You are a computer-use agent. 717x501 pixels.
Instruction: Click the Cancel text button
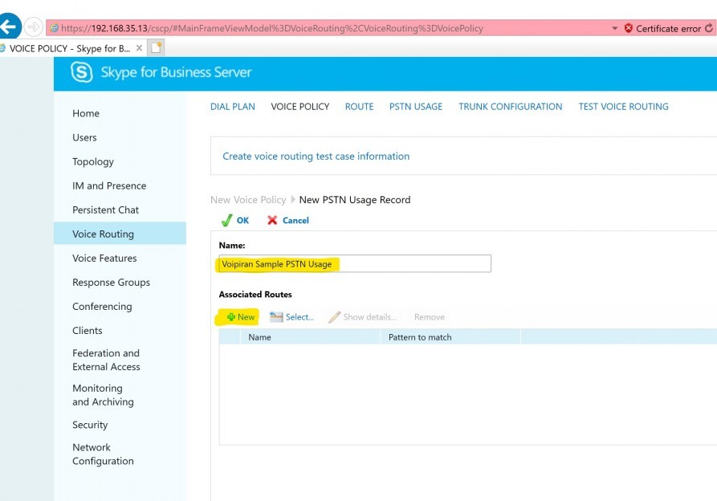coord(295,220)
